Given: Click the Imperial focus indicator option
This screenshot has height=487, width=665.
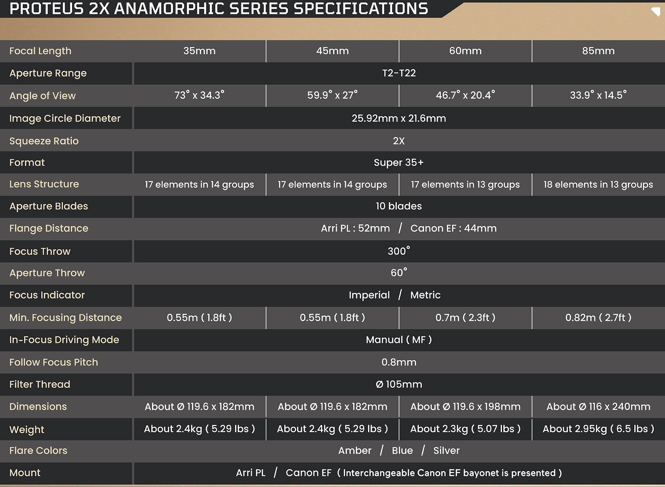Looking at the screenshot, I should (369, 295).
